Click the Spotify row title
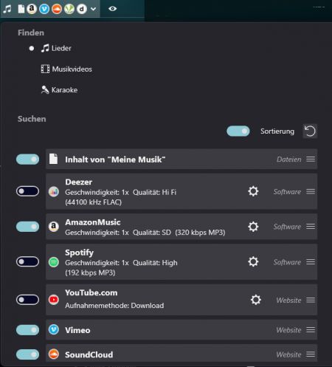Screen dimensions: 332x367 pos(79,253)
